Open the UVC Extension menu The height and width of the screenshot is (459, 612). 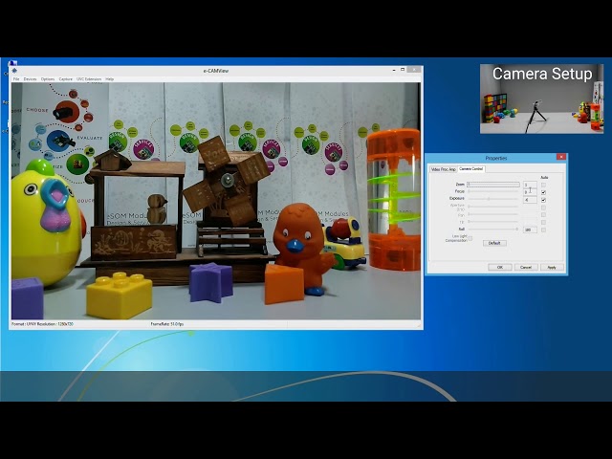click(89, 79)
